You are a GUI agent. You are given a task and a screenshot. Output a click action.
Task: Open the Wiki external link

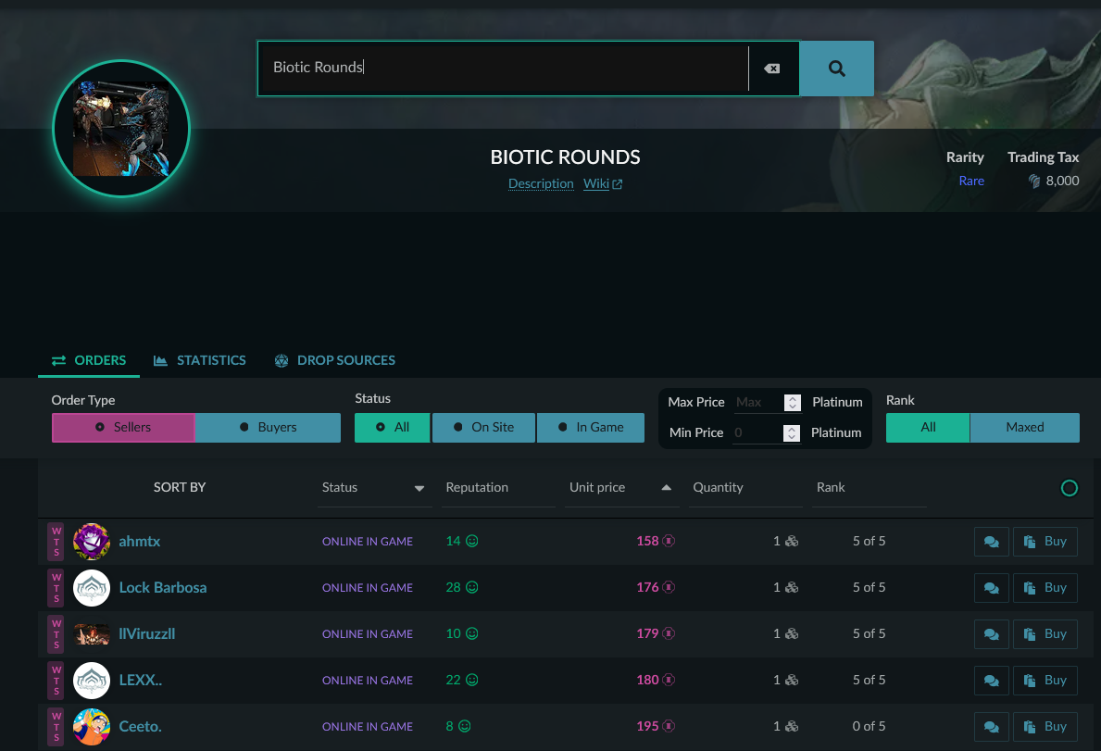[603, 184]
